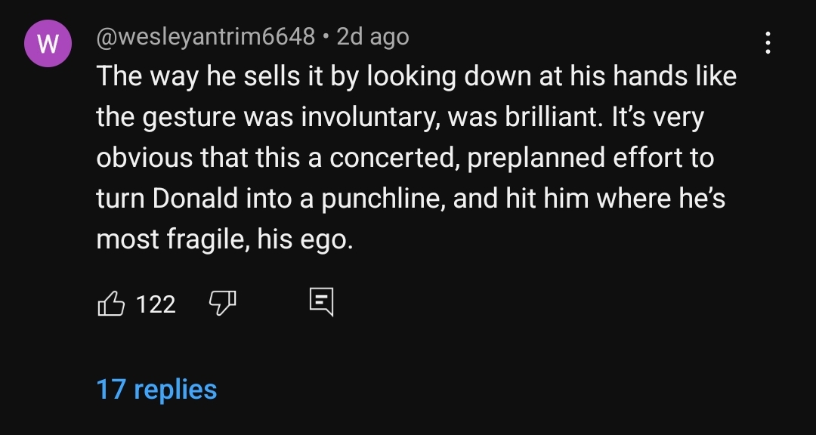Open the three-dot comment options menu

tap(768, 42)
